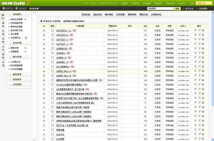Collapse the 常用操作 sidebar section
The image size is (214, 141).
[19, 15]
